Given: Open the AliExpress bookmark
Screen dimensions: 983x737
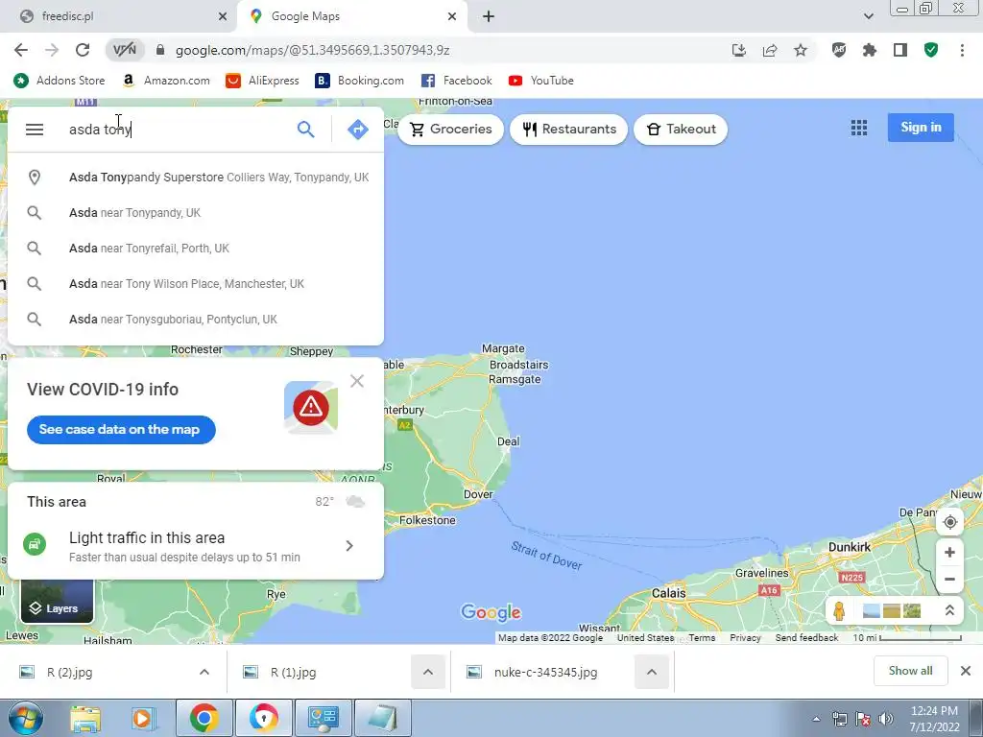Looking at the screenshot, I should [x=263, y=81].
